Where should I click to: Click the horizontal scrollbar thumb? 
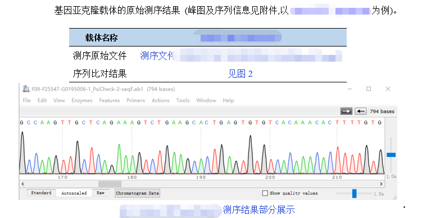pyautogui.click(x=110, y=184)
